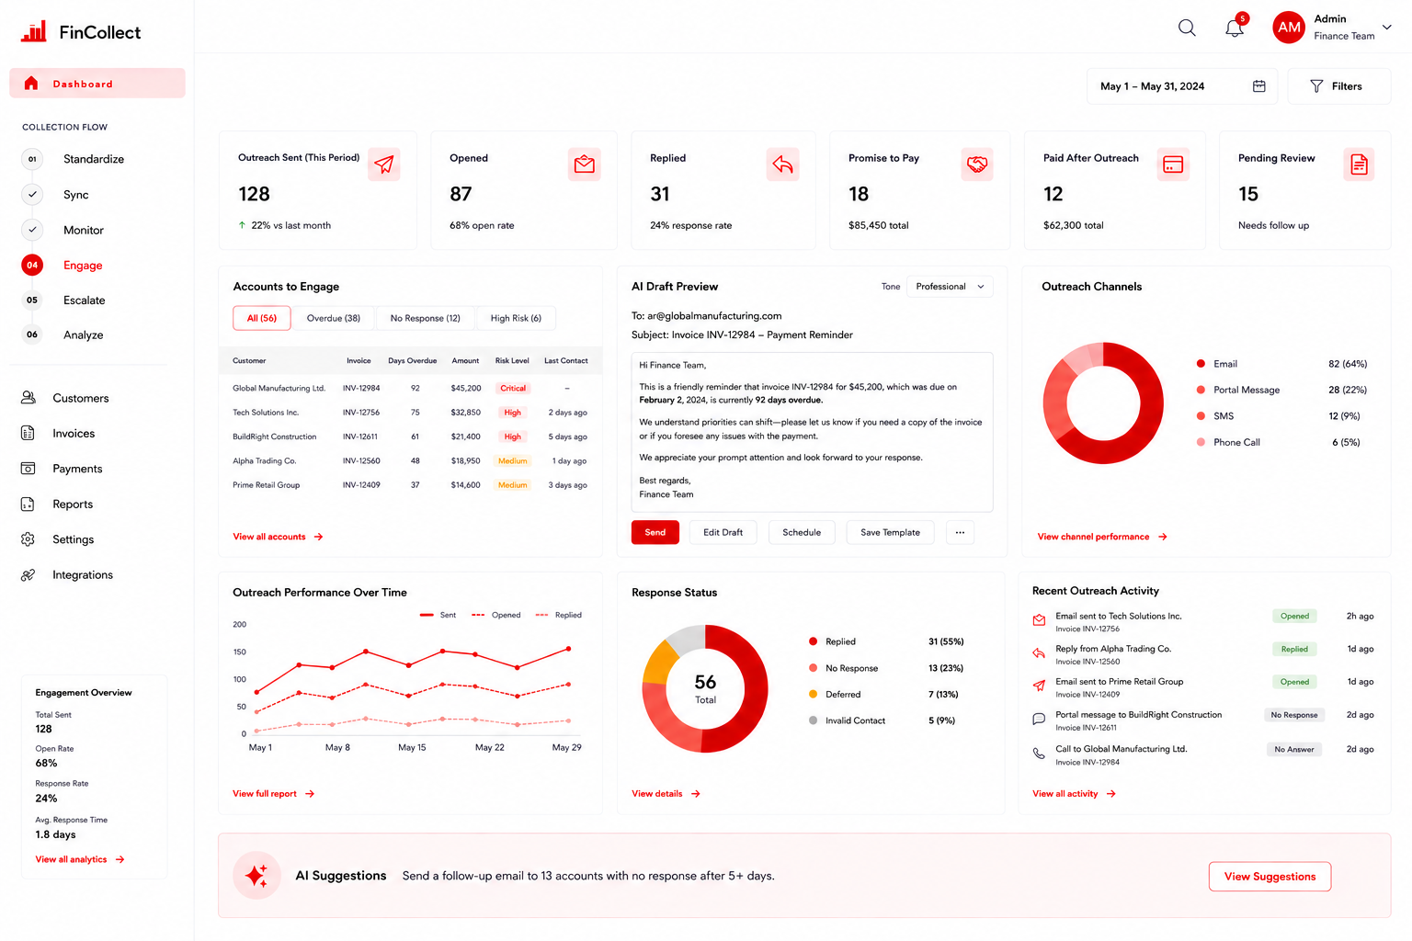Click paper plane icon in Outreach Sent card
Image resolution: width=1412 pixels, height=941 pixels.
tap(384, 164)
